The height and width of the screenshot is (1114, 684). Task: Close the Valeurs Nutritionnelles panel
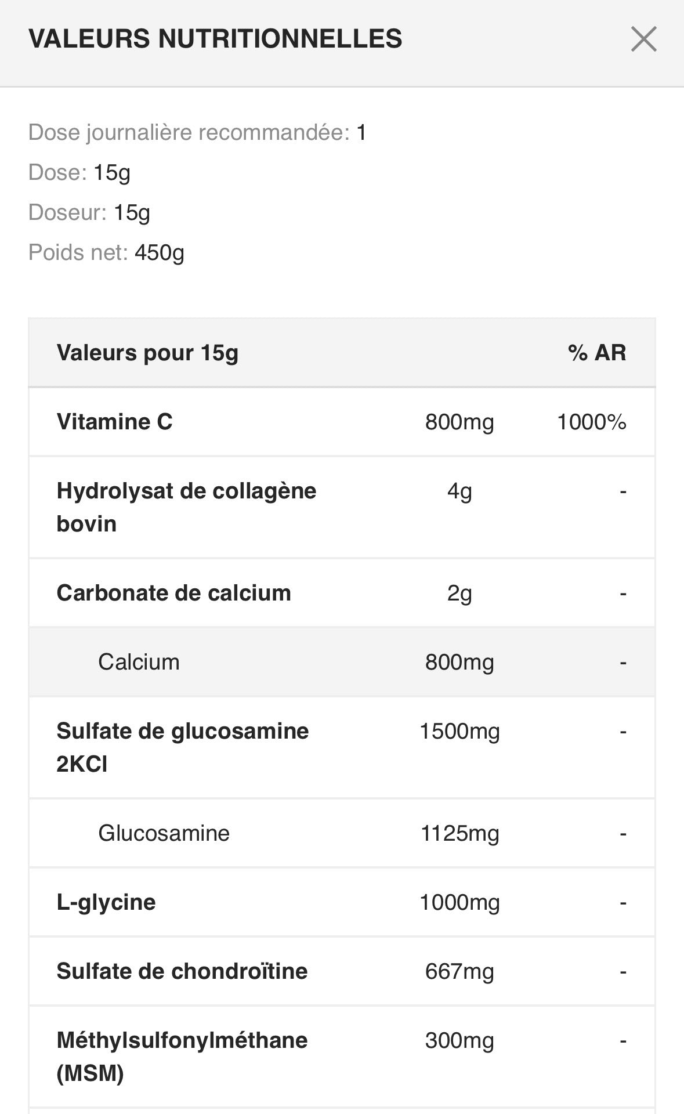(x=643, y=39)
